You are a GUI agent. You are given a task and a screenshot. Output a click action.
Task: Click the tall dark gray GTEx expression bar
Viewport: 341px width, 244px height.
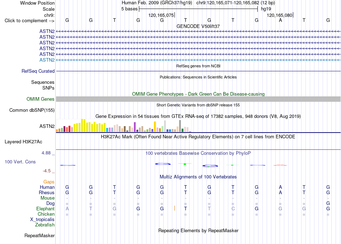click(180, 126)
